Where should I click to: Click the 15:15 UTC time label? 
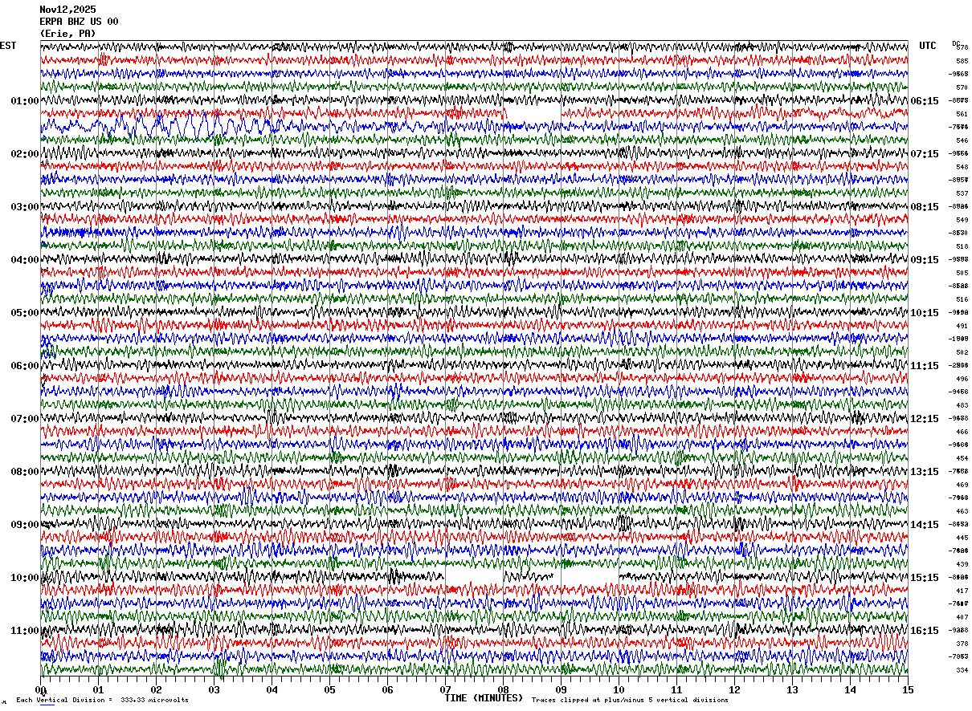pyautogui.click(x=925, y=578)
